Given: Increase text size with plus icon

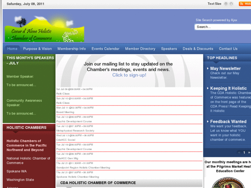Looking at the screenshot, I should tap(231, 4).
